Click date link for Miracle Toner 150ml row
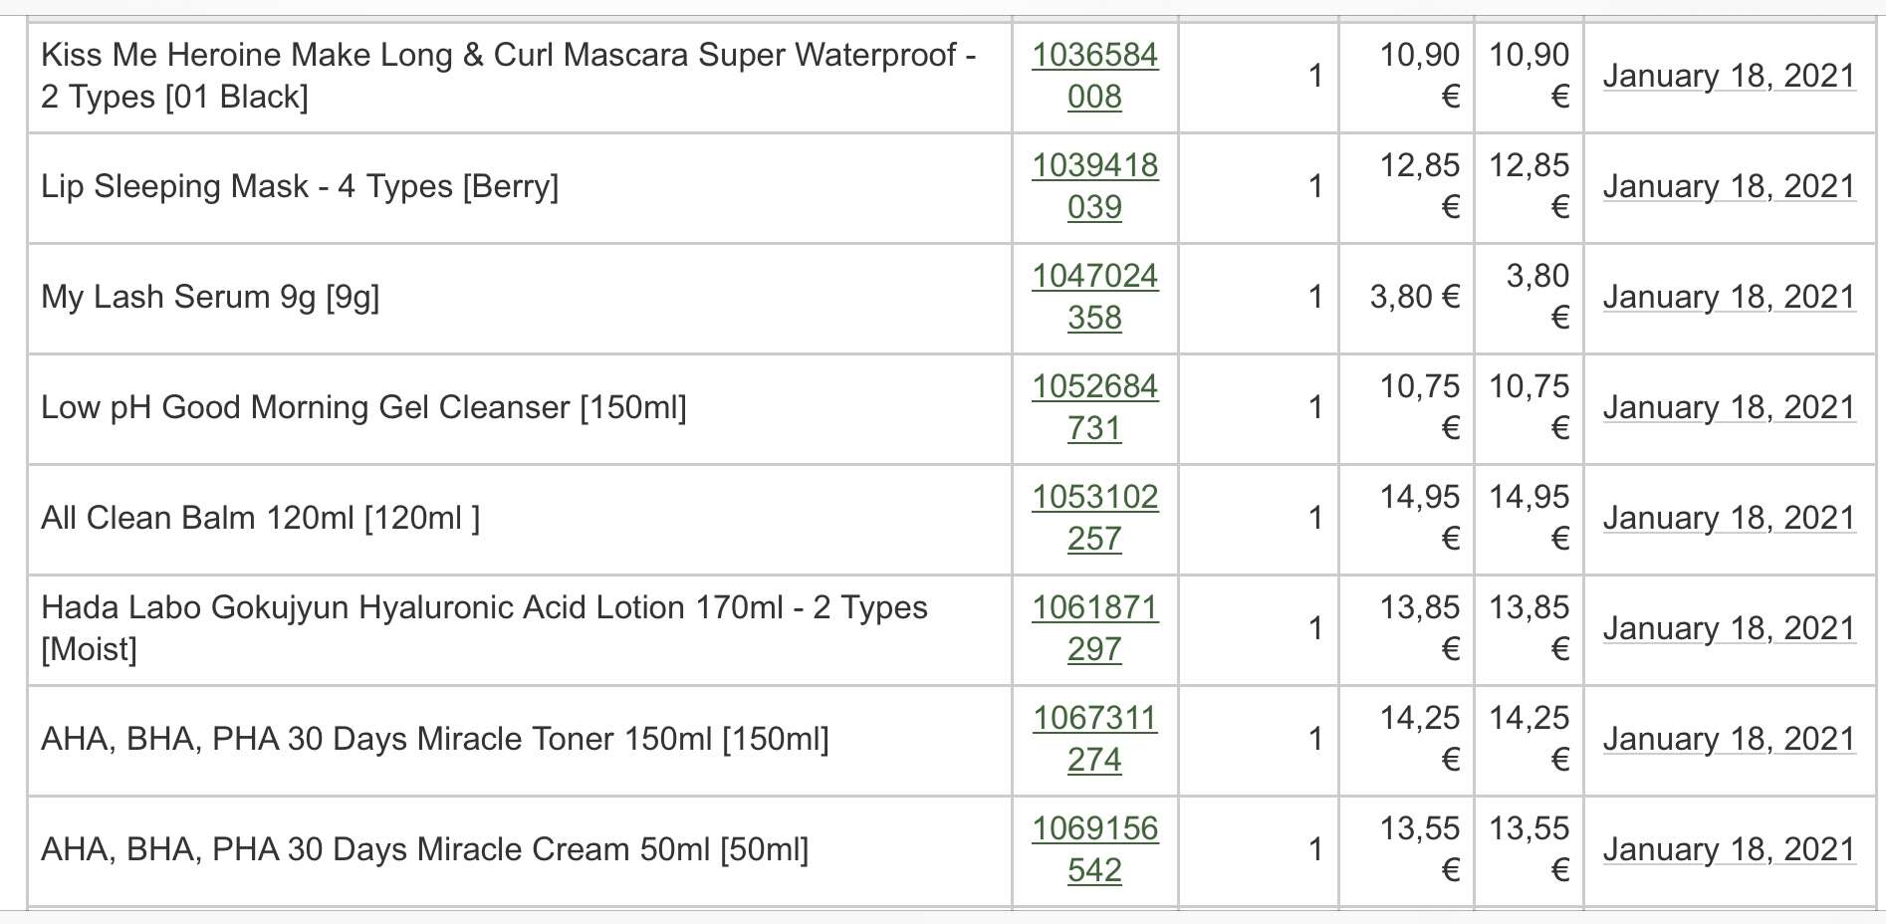The height and width of the screenshot is (924, 1886). click(1729, 739)
